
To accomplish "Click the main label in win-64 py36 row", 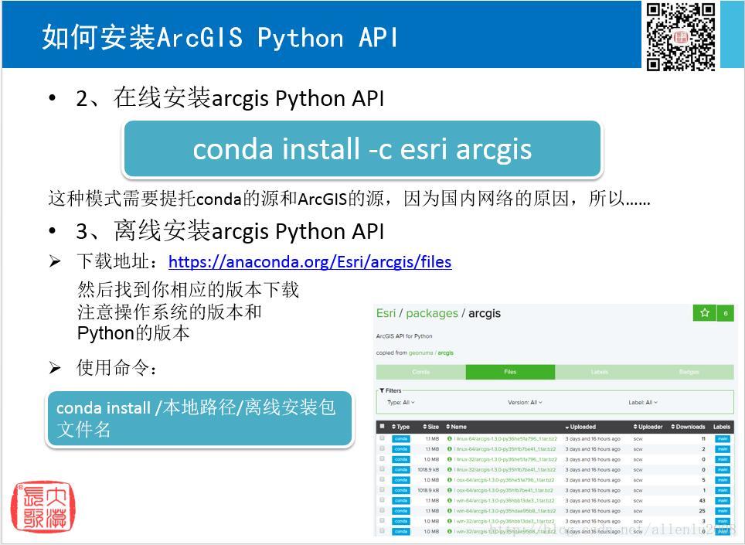I will (722, 500).
